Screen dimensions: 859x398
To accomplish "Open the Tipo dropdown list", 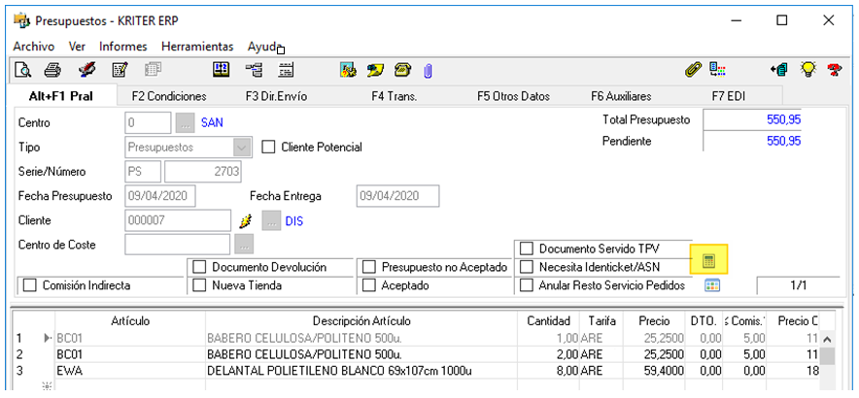I will pos(242,148).
